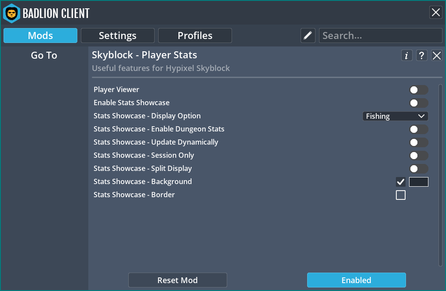
Task: Turn on Enable Stats Showcase
Action: click(x=418, y=103)
